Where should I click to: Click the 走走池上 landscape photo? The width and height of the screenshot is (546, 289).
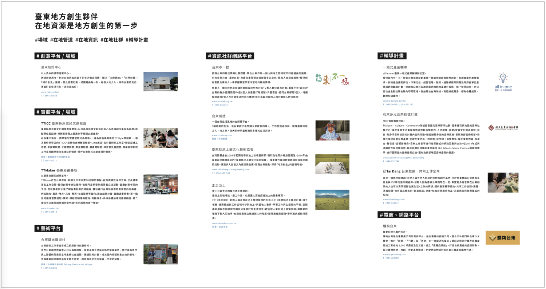click(332, 199)
